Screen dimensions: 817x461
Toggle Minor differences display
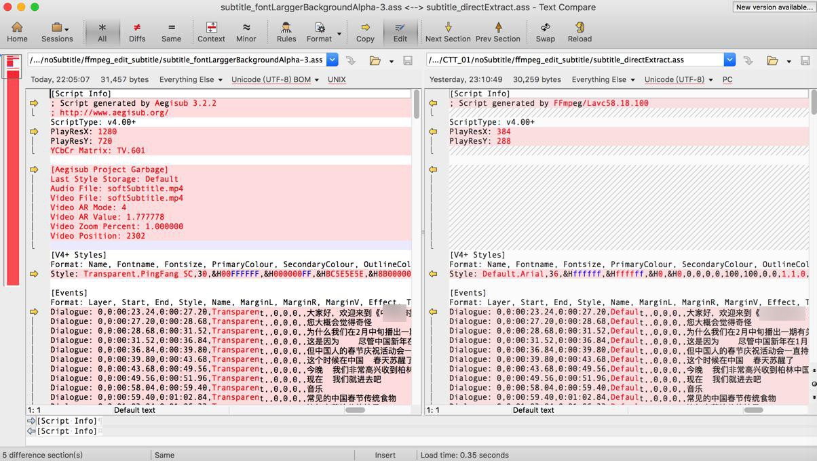click(x=246, y=32)
